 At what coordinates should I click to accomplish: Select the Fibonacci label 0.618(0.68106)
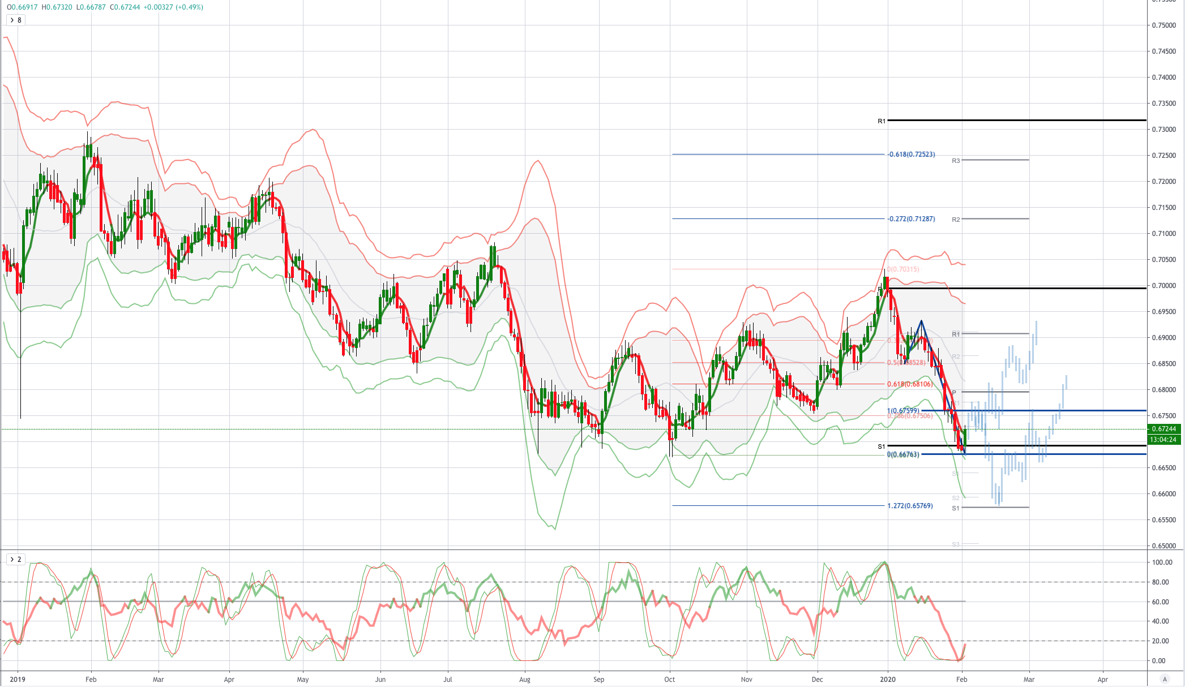(909, 384)
